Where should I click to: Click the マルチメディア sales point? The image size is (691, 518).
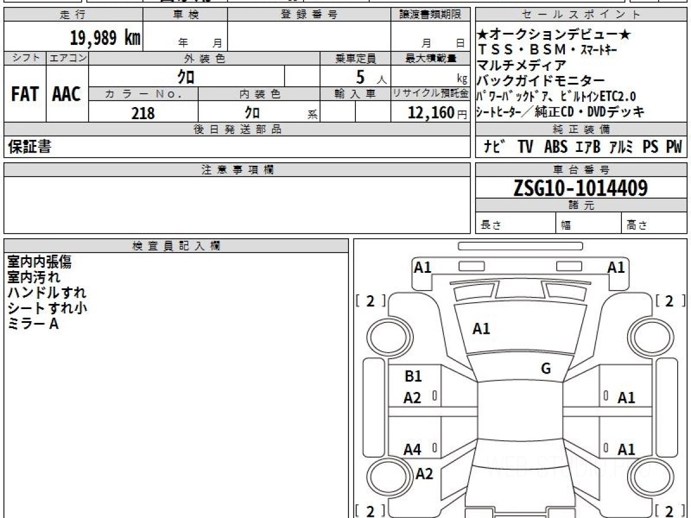coord(522,66)
